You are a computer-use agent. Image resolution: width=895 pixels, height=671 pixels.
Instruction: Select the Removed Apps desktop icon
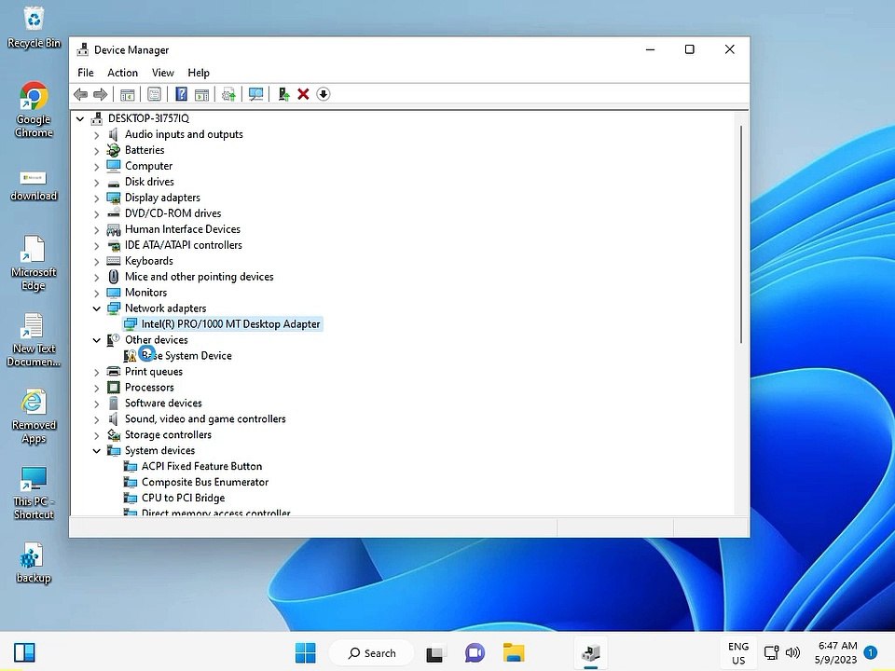(x=34, y=418)
